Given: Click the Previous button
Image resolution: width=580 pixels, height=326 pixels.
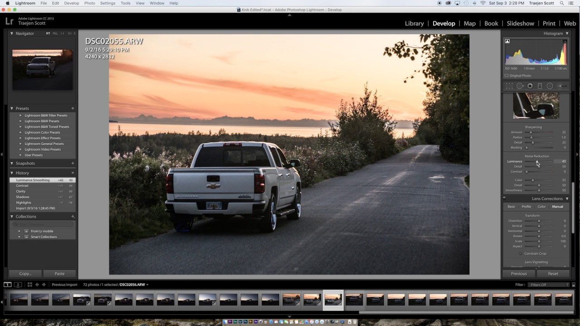Looking at the screenshot, I should [x=519, y=273].
